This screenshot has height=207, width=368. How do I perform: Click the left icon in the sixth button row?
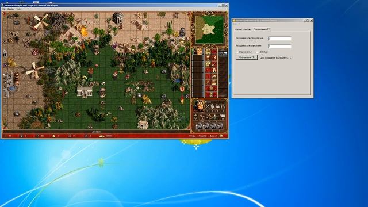point(208,82)
